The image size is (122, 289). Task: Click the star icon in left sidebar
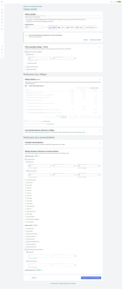point(2,26)
